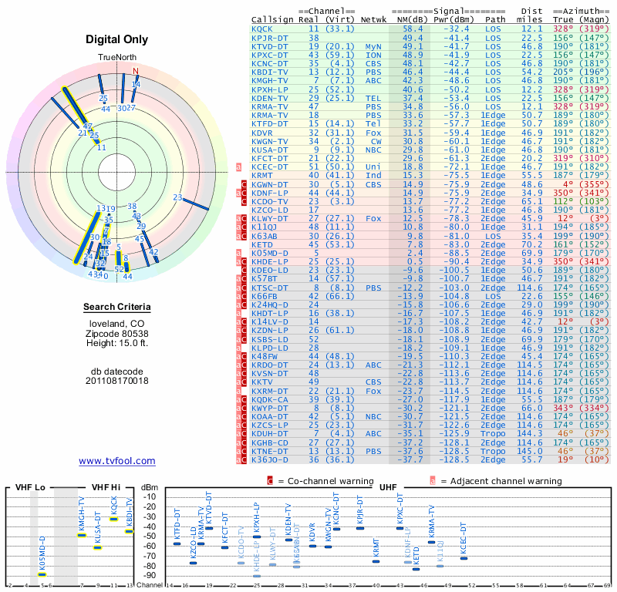
Task: Select K57BT callsign in the table
Action: [265, 279]
